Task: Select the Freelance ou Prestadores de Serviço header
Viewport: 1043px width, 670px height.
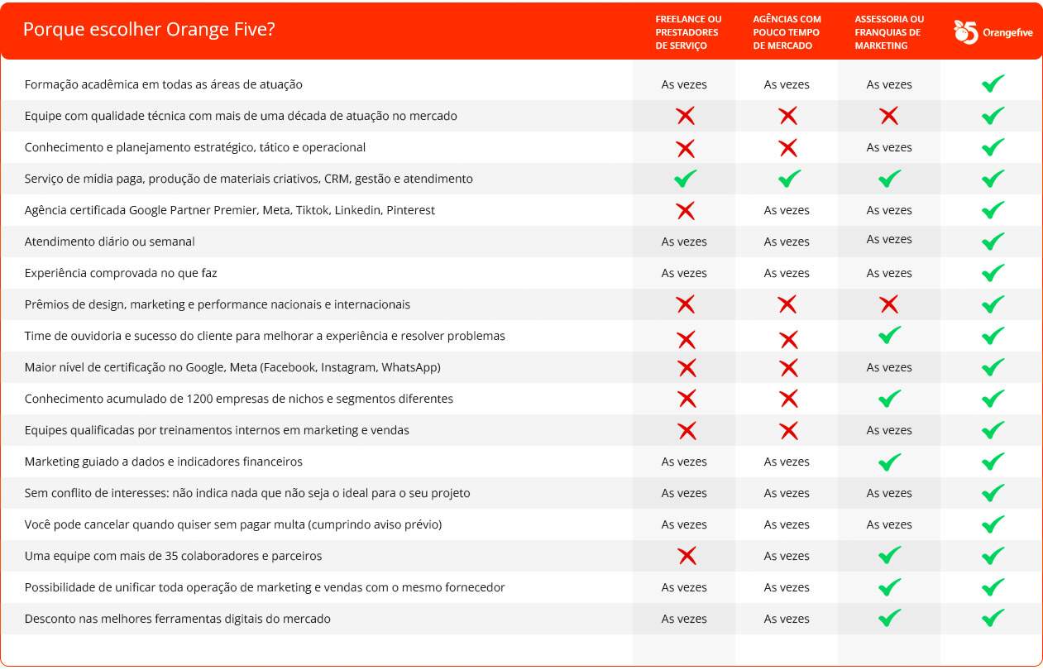Action: tap(688, 32)
